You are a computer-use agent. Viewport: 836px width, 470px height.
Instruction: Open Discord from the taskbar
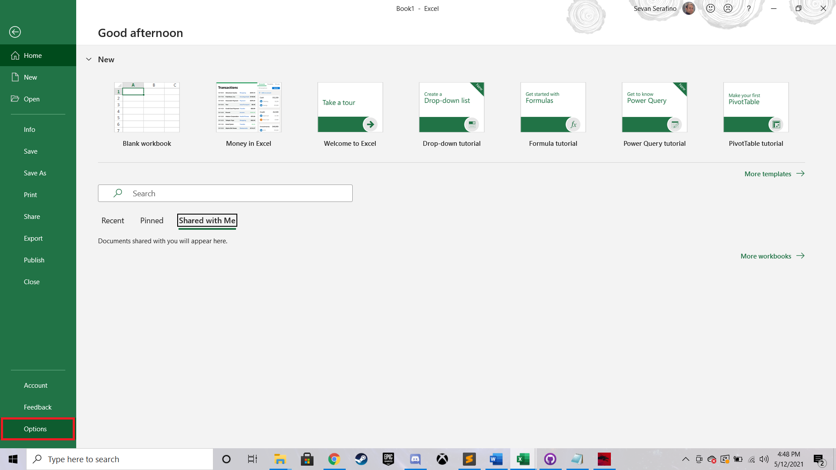tap(415, 459)
